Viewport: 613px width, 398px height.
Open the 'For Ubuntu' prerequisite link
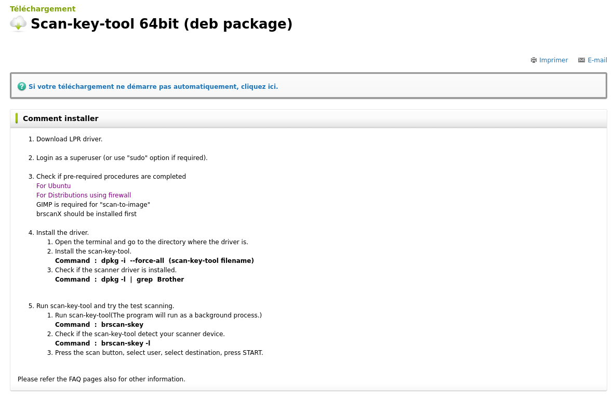tap(54, 186)
